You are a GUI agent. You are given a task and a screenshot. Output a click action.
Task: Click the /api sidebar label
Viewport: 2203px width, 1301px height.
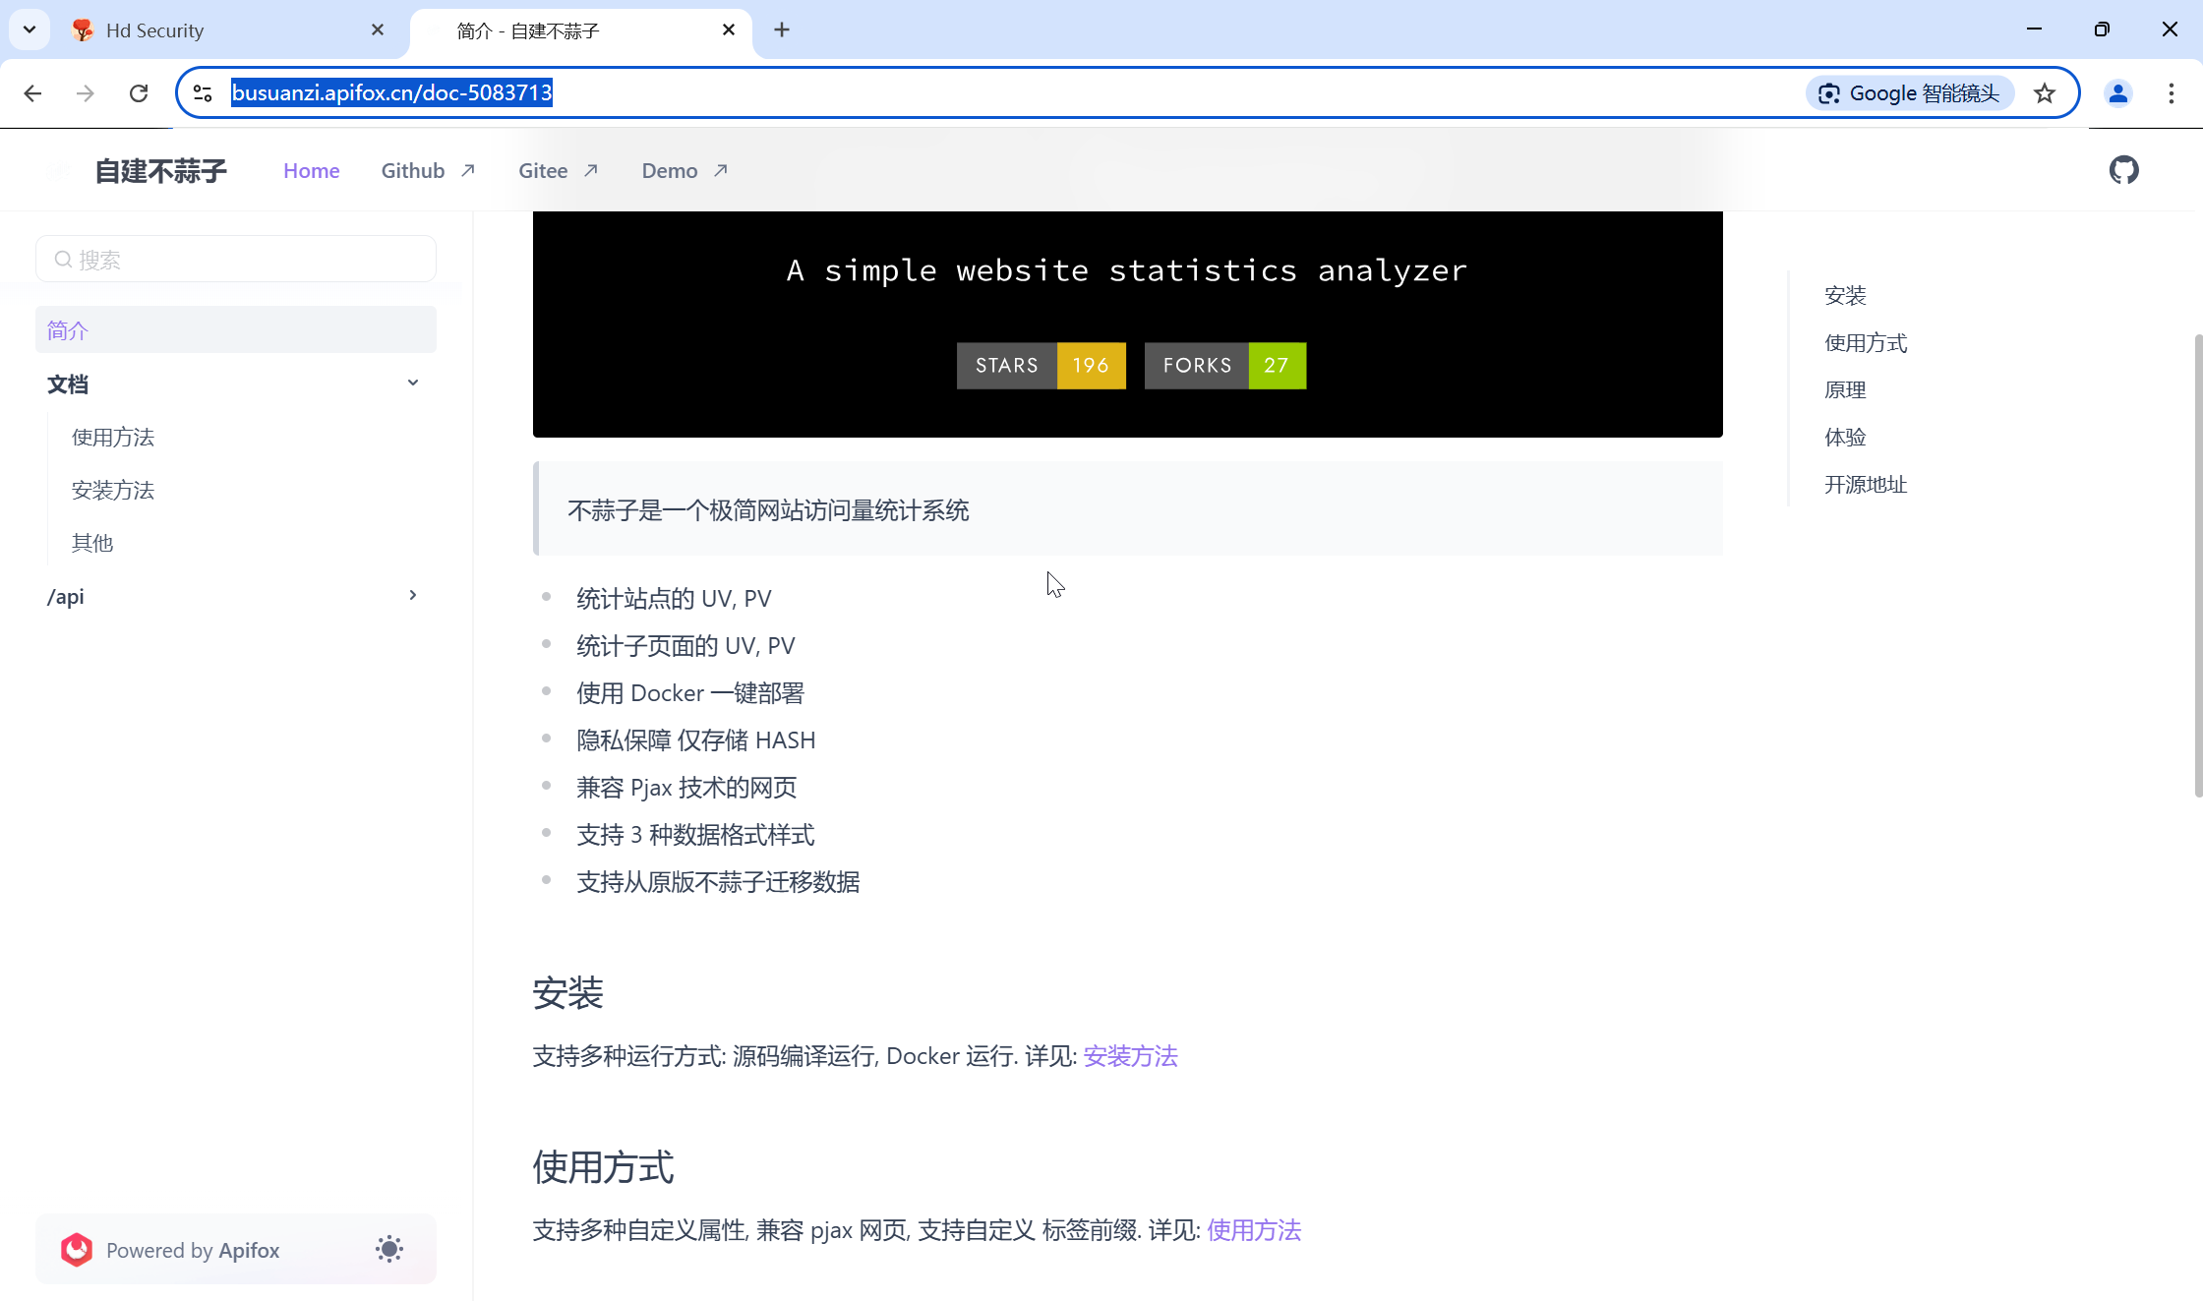[65, 597]
